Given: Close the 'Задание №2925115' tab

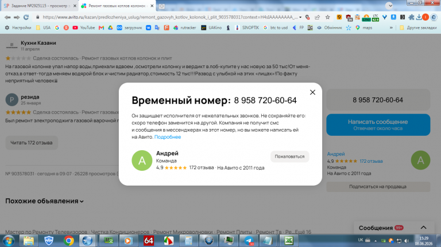Looking at the screenshot, I should [x=75, y=6].
